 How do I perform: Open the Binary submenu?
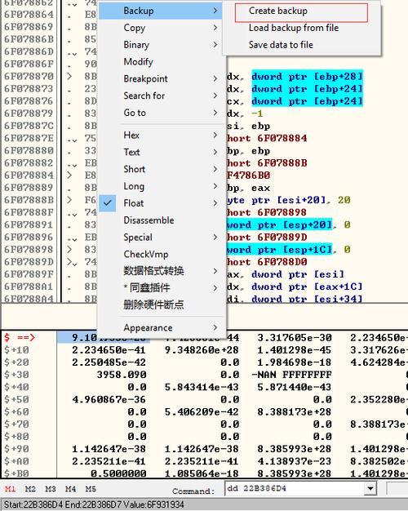point(162,45)
